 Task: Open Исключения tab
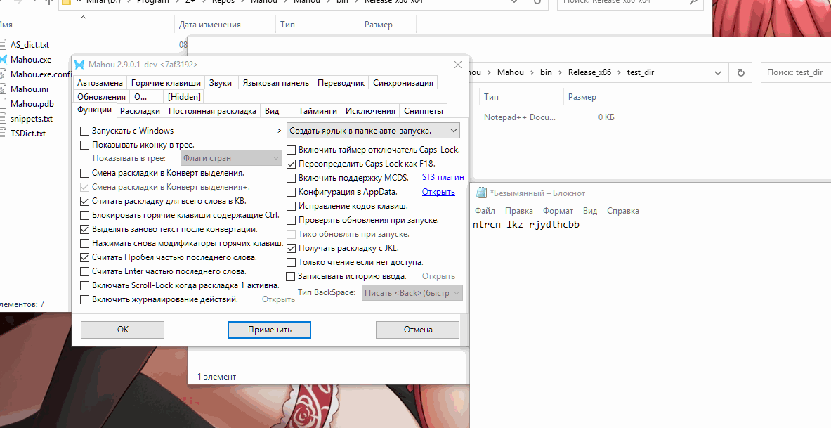[x=370, y=111]
